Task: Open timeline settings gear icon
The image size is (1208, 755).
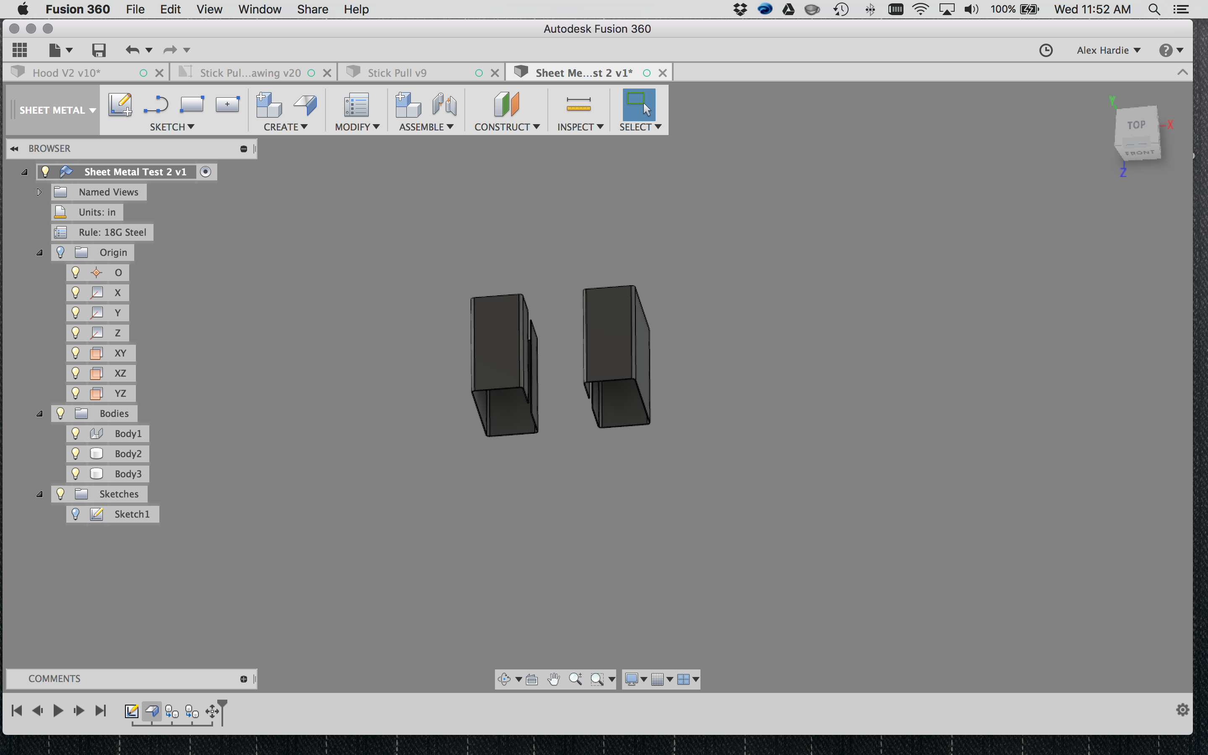Action: click(1182, 710)
